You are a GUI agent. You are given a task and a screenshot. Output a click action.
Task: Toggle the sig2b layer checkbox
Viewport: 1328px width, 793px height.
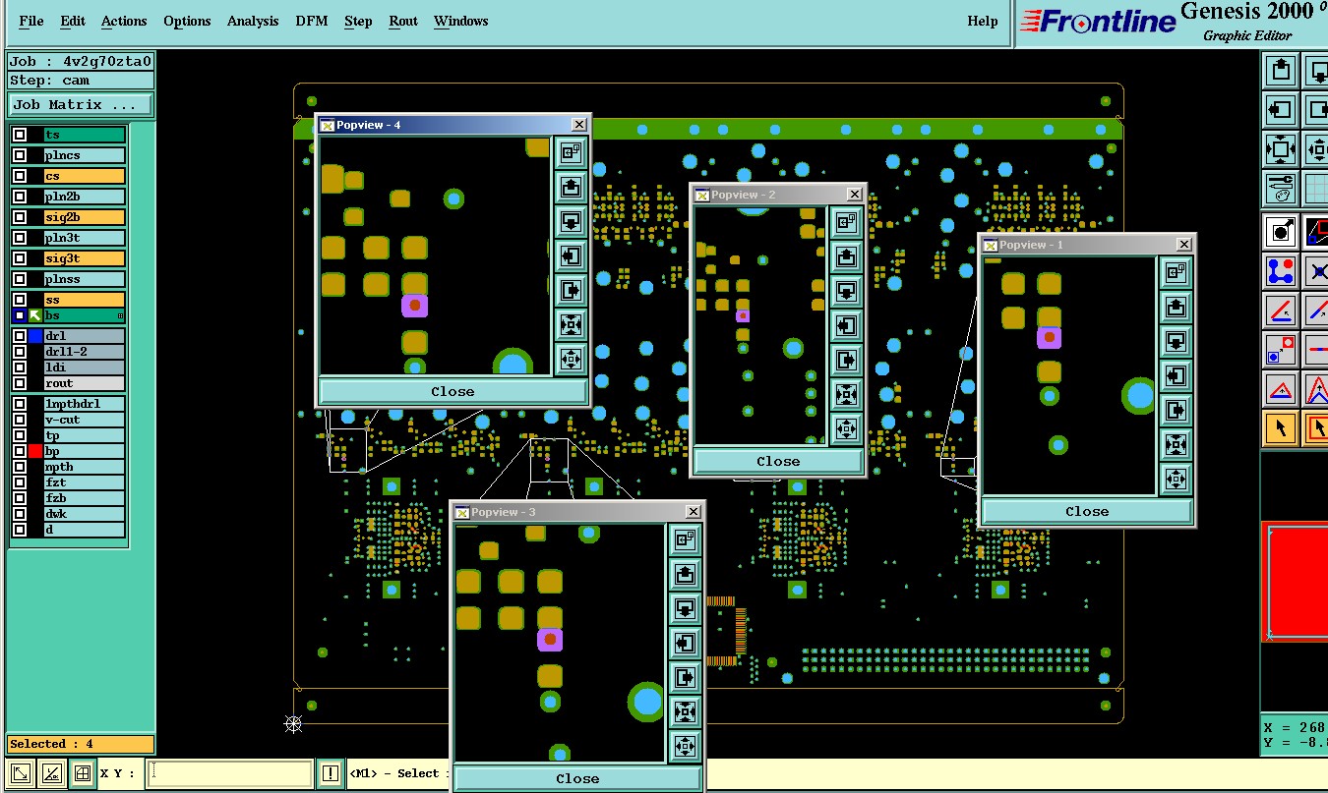(20, 217)
